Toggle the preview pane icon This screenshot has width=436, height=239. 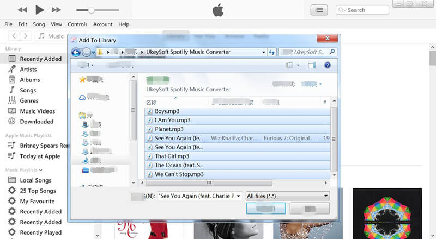[312, 65]
